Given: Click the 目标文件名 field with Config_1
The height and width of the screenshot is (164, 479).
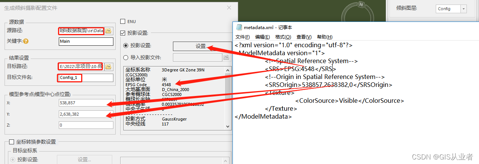Looking at the screenshot, I should tap(86, 78).
